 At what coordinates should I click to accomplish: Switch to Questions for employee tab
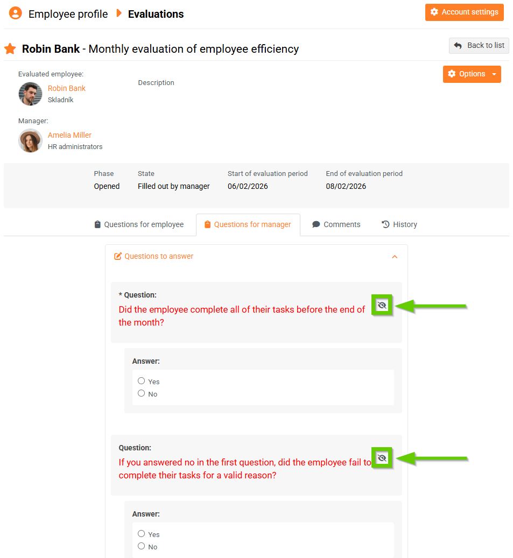click(139, 224)
